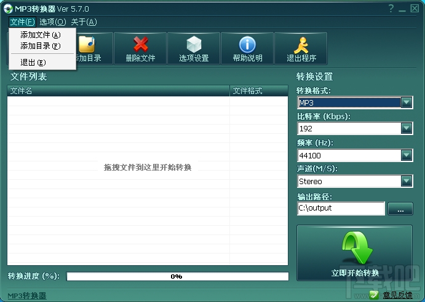This screenshot has width=425, height=302.
Task: Expand the 频率 44100 dropdown arrow
Action: click(x=407, y=155)
